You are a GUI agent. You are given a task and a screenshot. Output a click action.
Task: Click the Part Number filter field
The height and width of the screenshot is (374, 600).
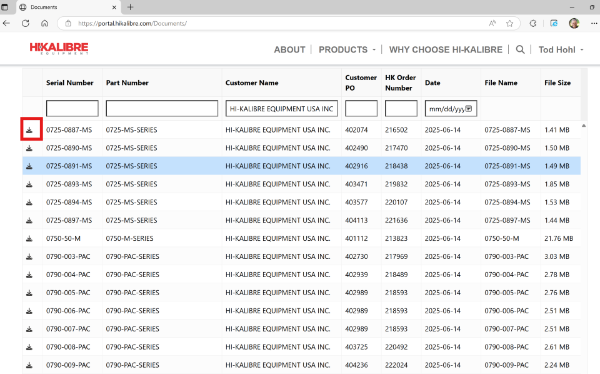pos(162,109)
